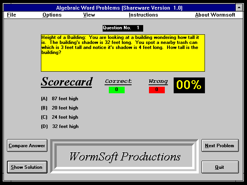This screenshot has width=247, height=185.
Task: Click the green Correct score box
Action: pyautogui.click(x=117, y=90)
